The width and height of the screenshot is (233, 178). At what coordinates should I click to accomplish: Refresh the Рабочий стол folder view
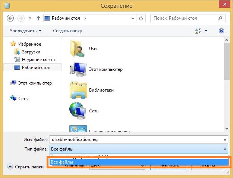(141, 18)
